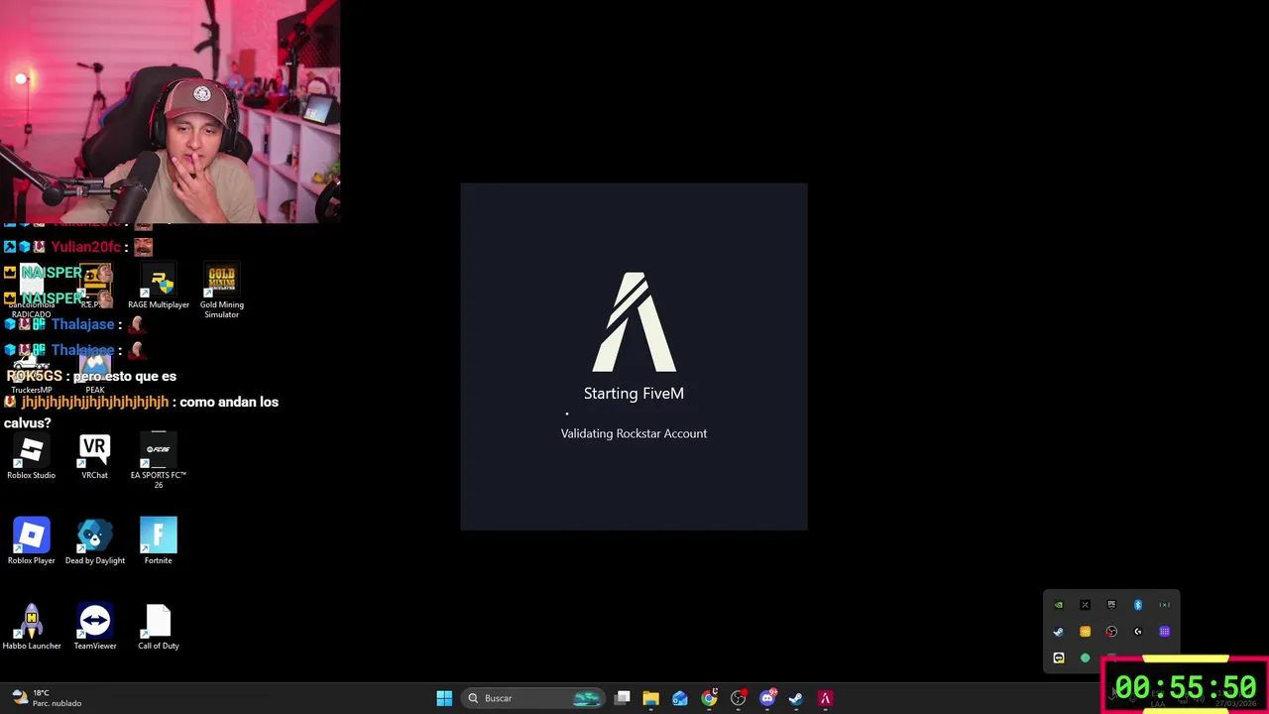Image resolution: width=1269 pixels, height=714 pixels.
Task: Launch Roblox Studio from the desktop
Action: (32, 457)
